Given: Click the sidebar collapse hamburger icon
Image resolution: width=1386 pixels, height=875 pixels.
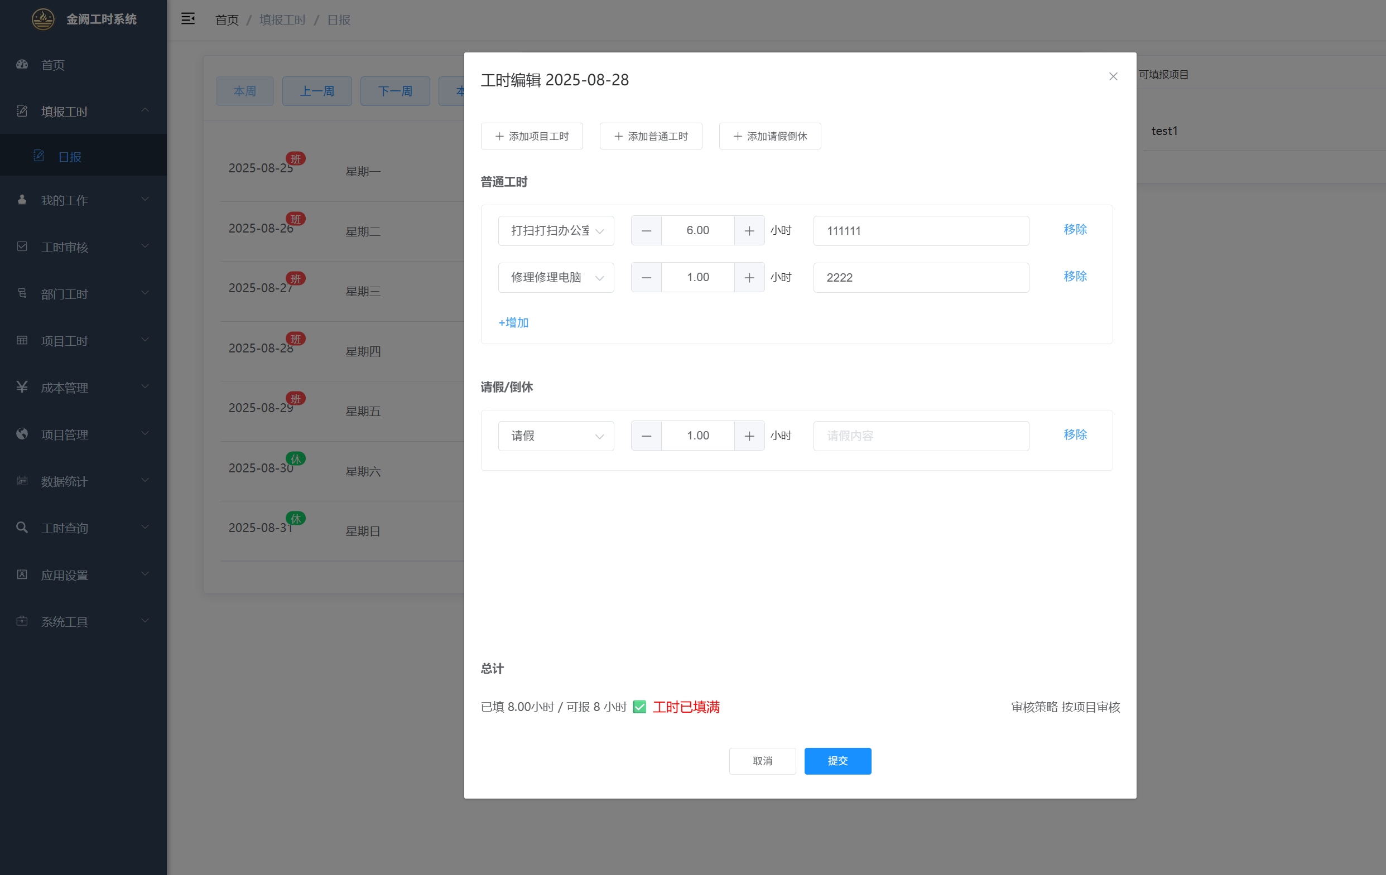Looking at the screenshot, I should [x=187, y=19].
